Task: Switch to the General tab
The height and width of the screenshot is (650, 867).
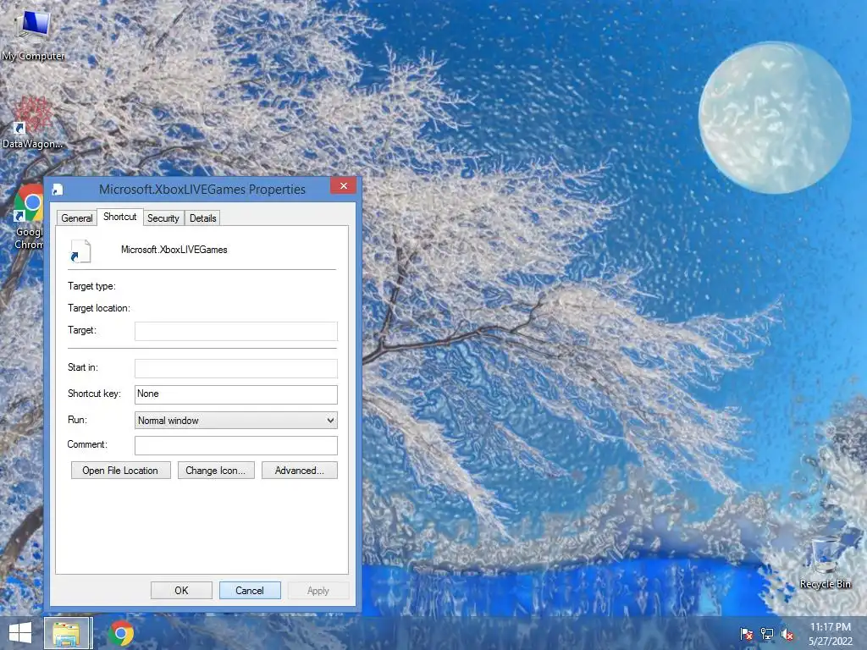Action: point(77,218)
